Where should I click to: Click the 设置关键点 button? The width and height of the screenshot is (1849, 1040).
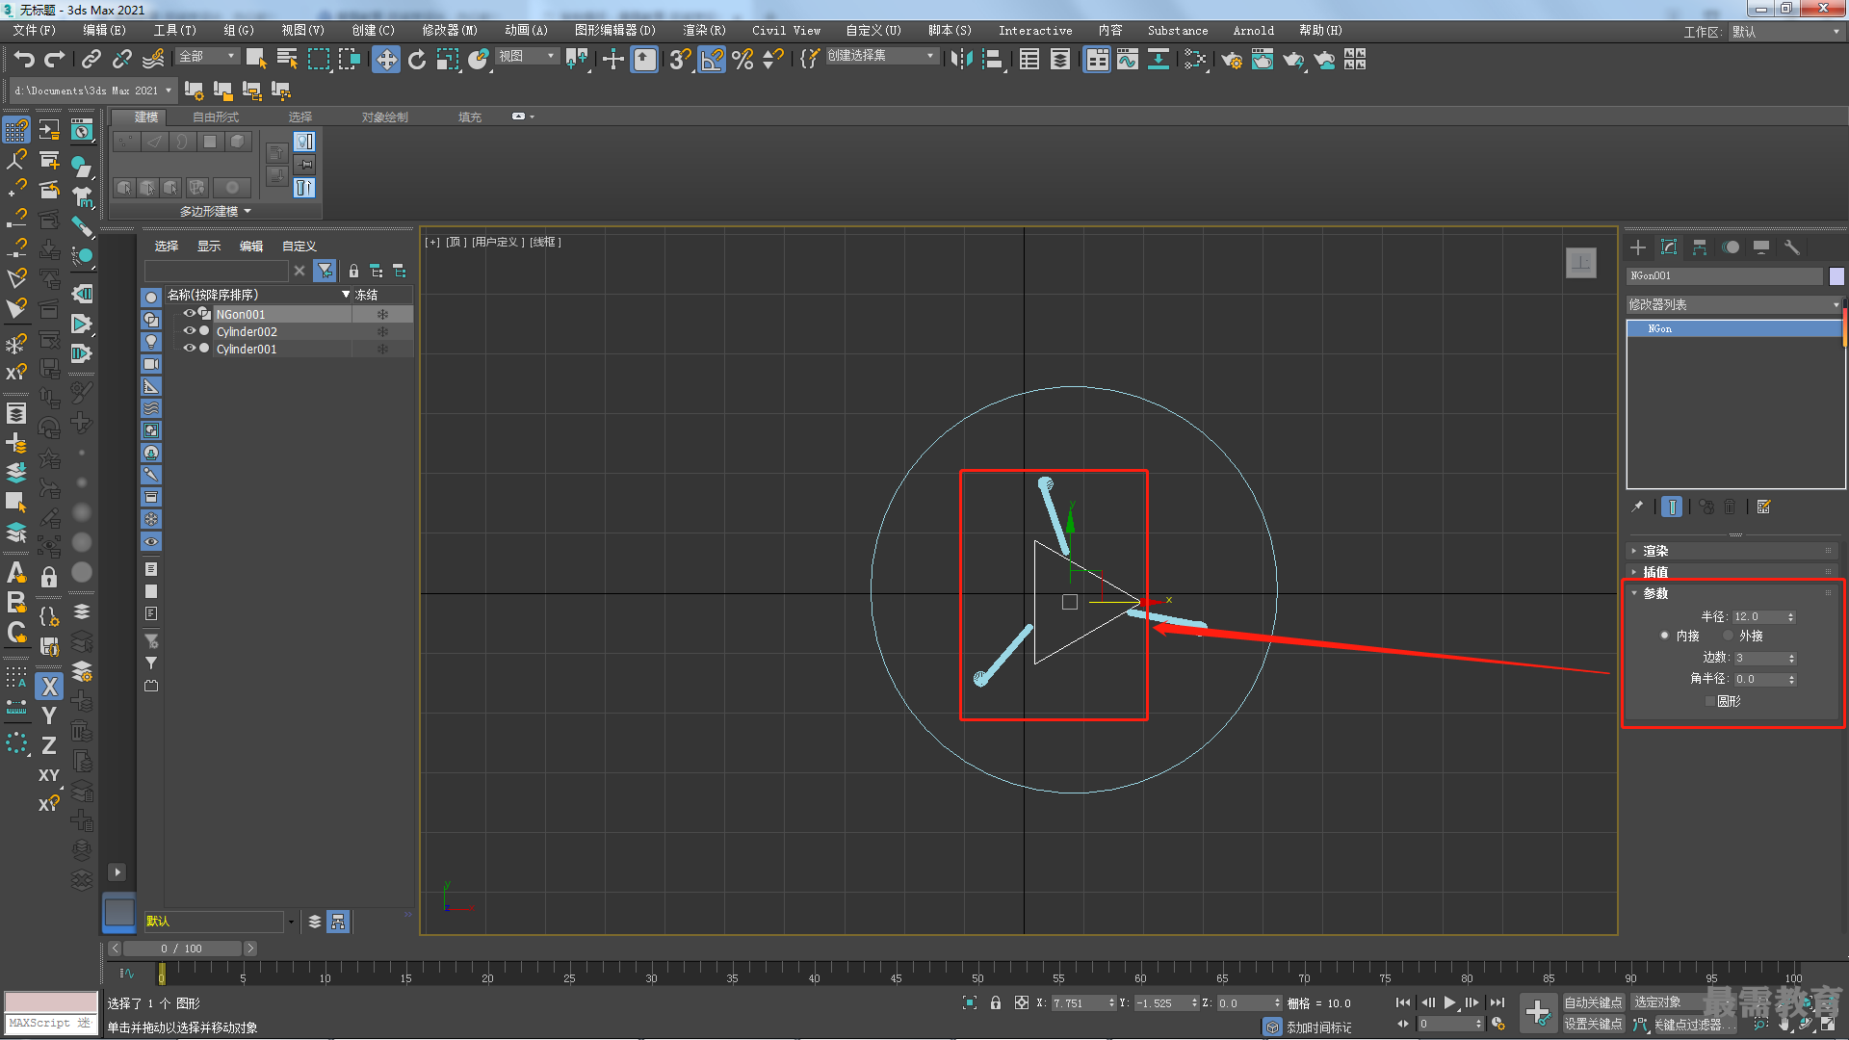click(x=1593, y=1024)
